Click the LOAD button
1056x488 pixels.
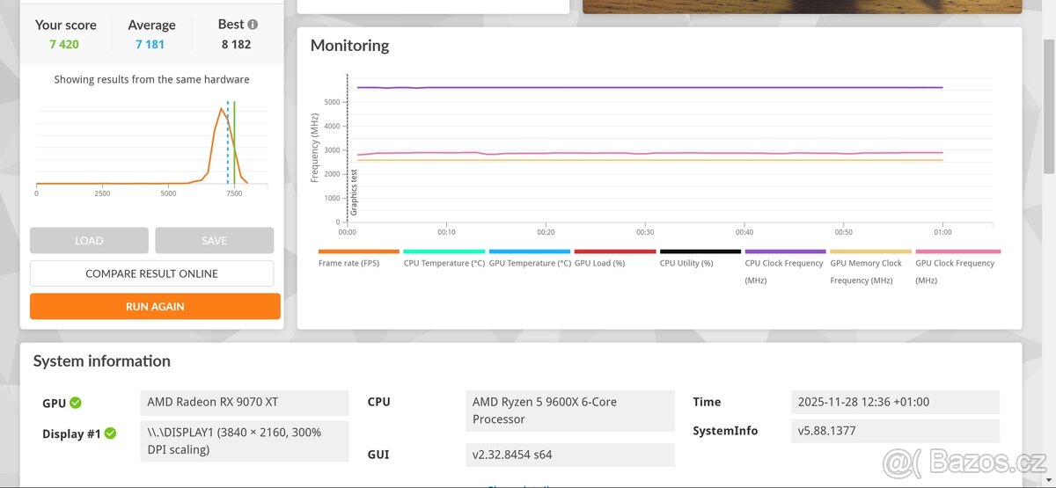coord(89,240)
